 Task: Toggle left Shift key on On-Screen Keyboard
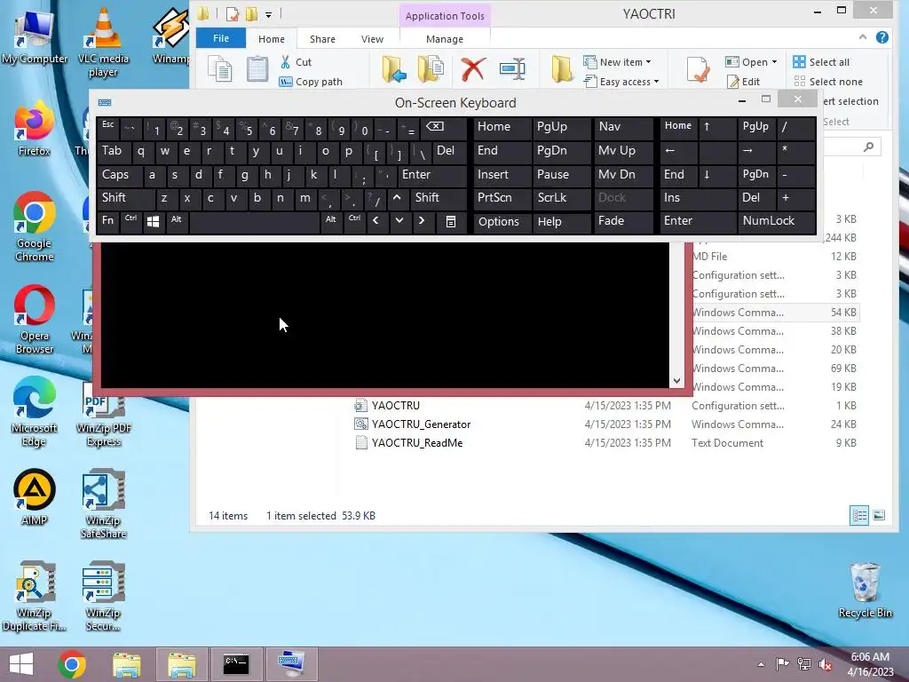pos(125,198)
